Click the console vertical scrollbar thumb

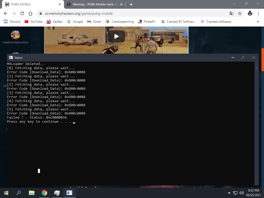click(x=257, y=68)
